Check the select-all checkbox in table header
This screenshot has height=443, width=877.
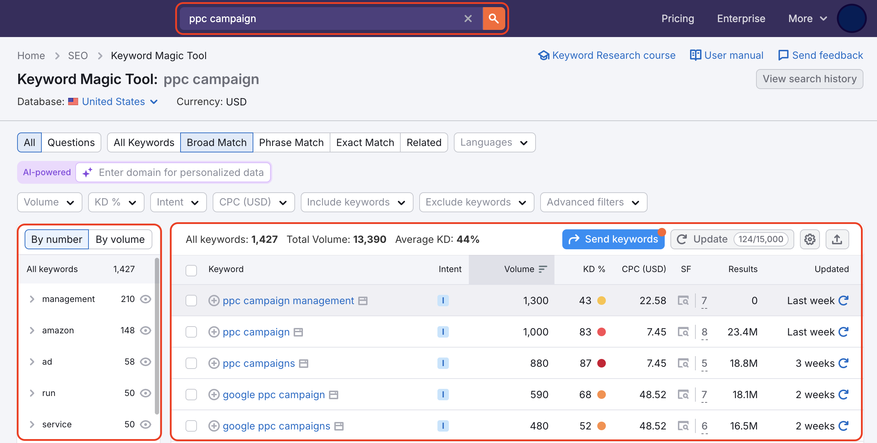click(x=191, y=270)
